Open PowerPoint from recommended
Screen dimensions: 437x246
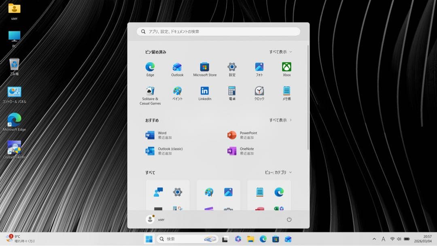click(x=242, y=135)
